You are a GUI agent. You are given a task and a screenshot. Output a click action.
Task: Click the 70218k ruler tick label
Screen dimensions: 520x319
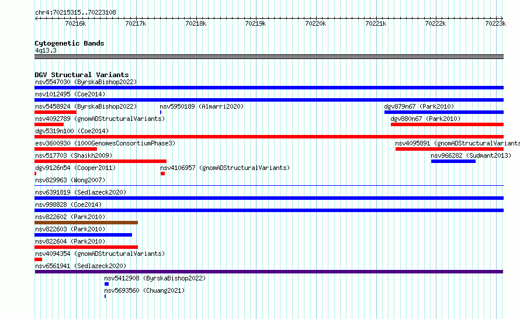[196, 23]
